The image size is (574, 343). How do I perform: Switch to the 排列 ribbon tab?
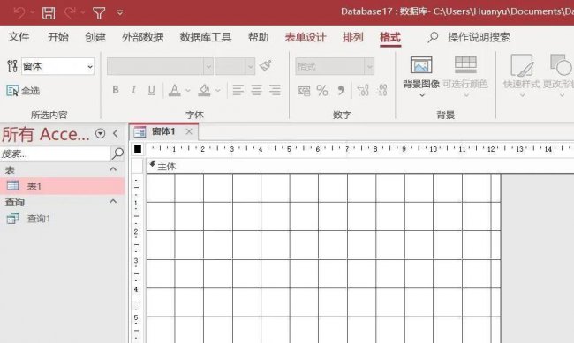click(353, 37)
